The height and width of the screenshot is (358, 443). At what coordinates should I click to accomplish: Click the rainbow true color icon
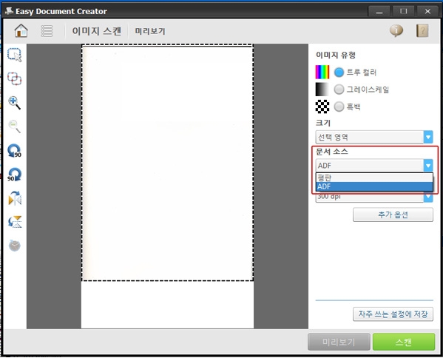tap(322, 72)
